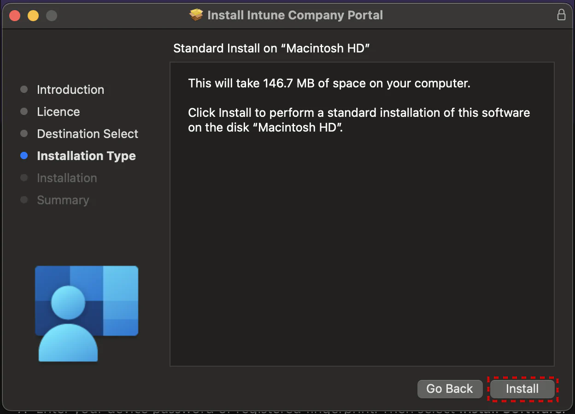
Task: Close the installer with red button
Action: (x=15, y=16)
